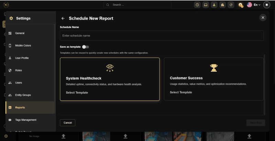Open the laptop device icon in top bar
Screen dimensions: 275x141
(x=206, y=5)
